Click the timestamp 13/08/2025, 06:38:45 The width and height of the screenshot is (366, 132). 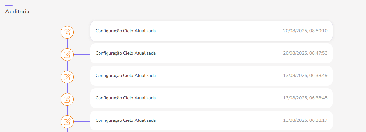click(x=305, y=98)
